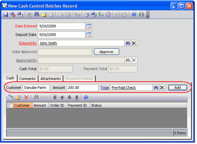Click move down arrow icon
Viewport: 197px width, 144px height.
pyautogui.click(x=69, y=97)
